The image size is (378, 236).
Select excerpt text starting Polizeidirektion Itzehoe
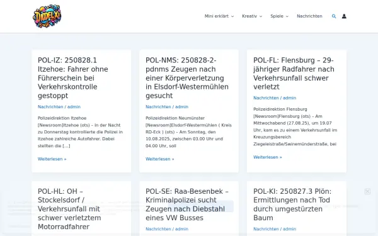coord(80,132)
